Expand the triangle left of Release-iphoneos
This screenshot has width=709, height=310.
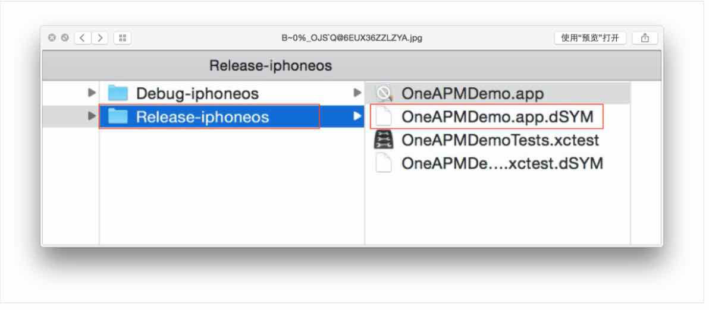(92, 116)
